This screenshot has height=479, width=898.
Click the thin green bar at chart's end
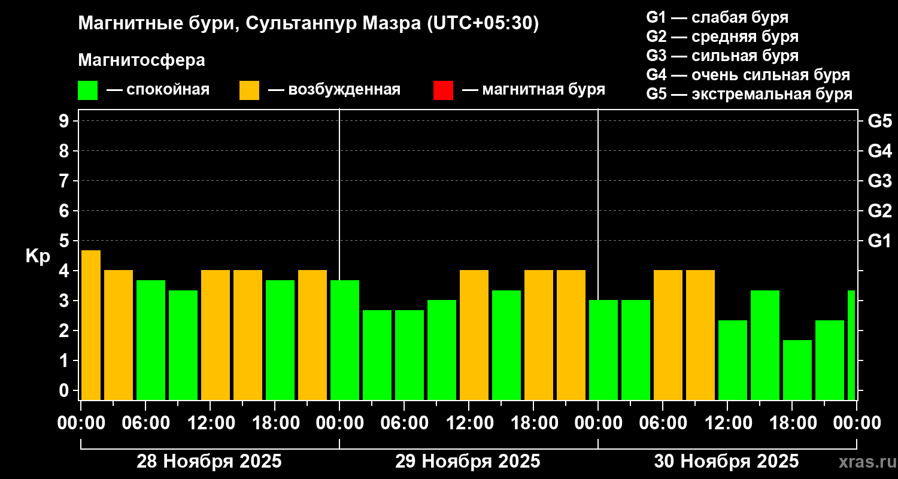click(x=851, y=345)
